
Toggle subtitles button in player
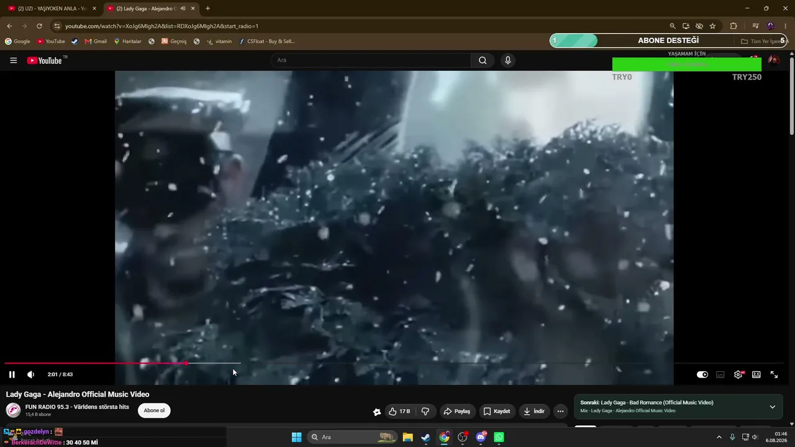pyautogui.click(x=720, y=374)
